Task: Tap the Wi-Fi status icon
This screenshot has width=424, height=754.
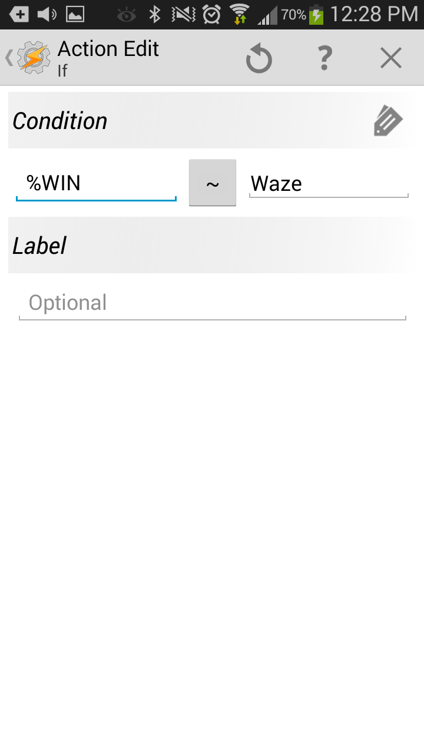Action: [x=240, y=14]
